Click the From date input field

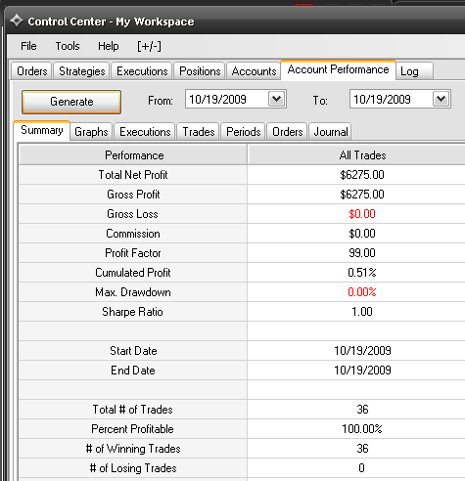(227, 99)
